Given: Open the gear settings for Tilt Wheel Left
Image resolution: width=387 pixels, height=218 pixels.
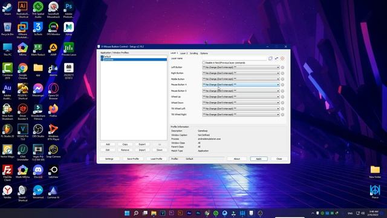Looking at the screenshot, I should (282, 109).
